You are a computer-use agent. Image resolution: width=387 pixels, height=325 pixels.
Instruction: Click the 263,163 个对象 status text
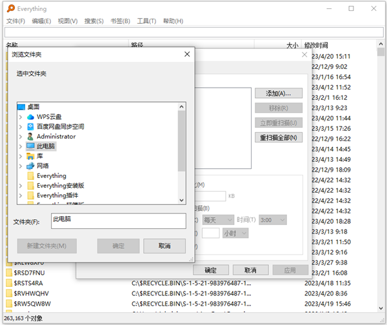point(23,319)
